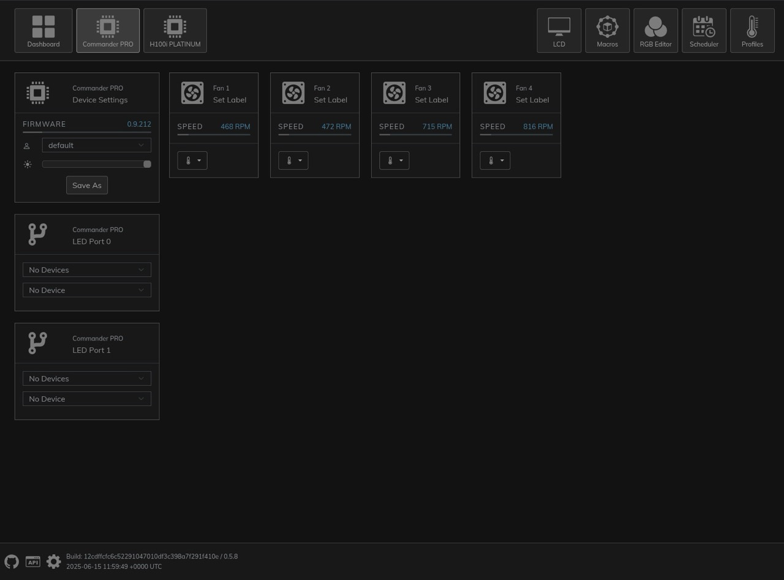Open the RGB Editor
Image resolution: width=784 pixels, height=580 pixels.
[x=655, y=31]
